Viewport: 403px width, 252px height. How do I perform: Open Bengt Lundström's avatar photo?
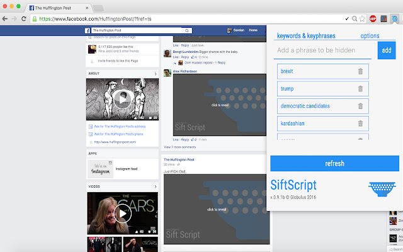tap(167, 54)
